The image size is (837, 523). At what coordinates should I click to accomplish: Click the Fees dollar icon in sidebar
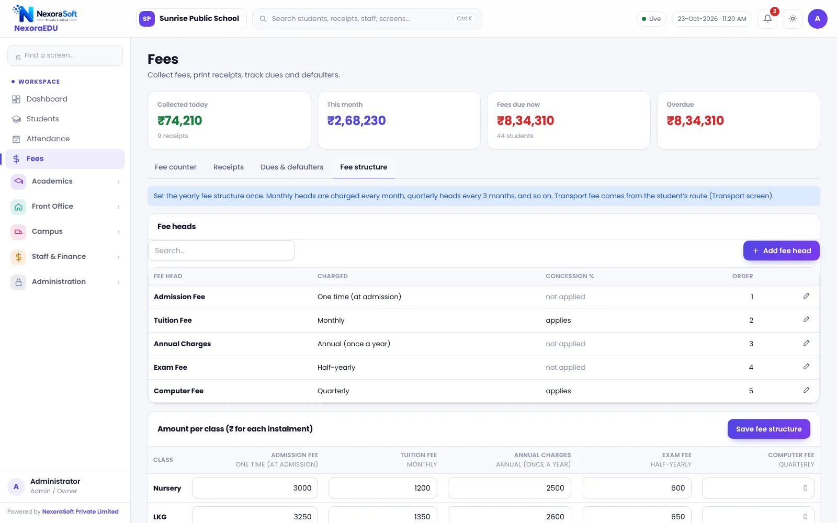pyautogui.click(x=16, y=158)
